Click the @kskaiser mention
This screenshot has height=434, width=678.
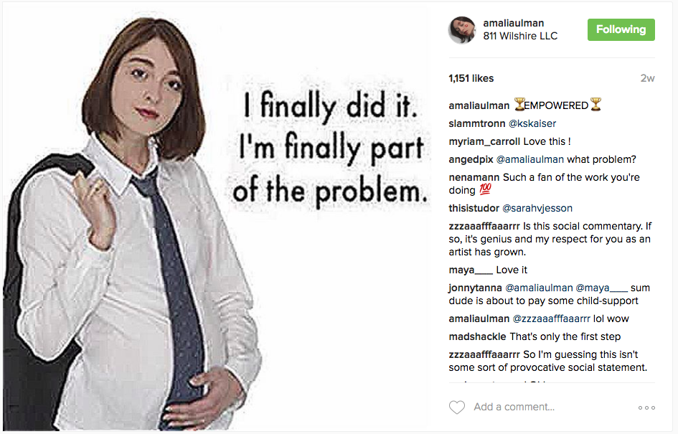(x=532, y=123)
